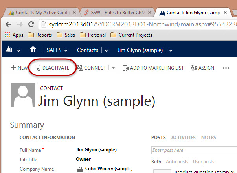Open Coho Winery company link
The height and width of the screenshot is (173, 237).
pyautogui.click(x=107, y=169)
